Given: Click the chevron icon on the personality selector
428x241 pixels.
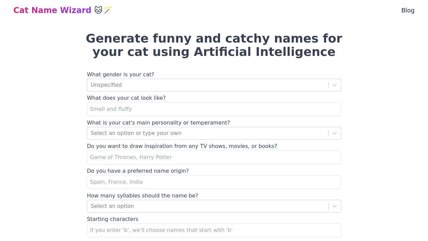Looking at the screenshot, I should point(334,133).
